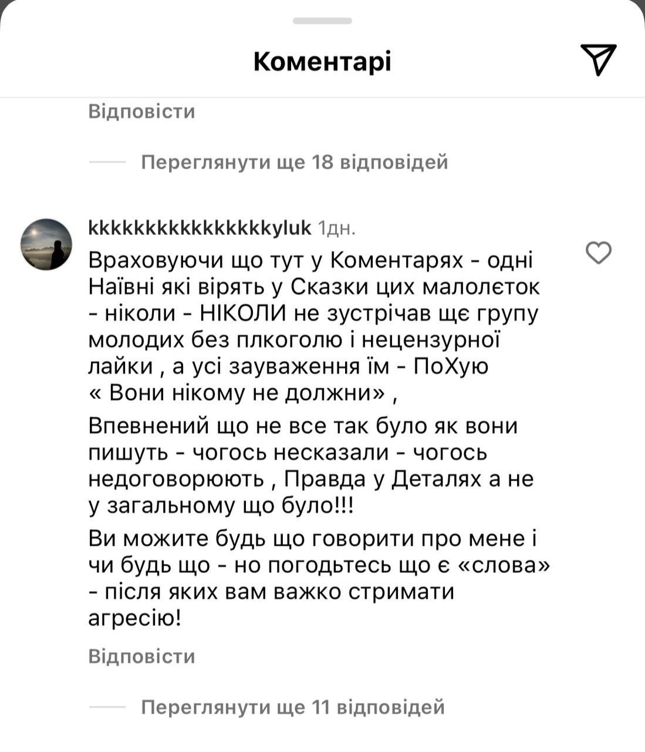Tap the 'Коментарі' header title

click(x=322, y=61)
